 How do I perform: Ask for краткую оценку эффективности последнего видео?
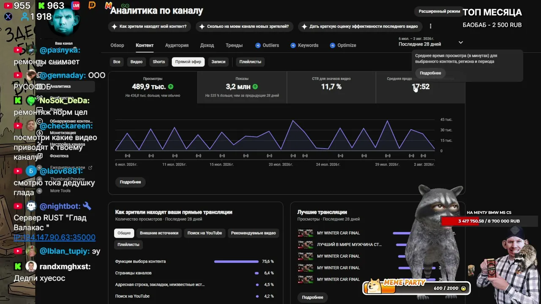(360, 26)
